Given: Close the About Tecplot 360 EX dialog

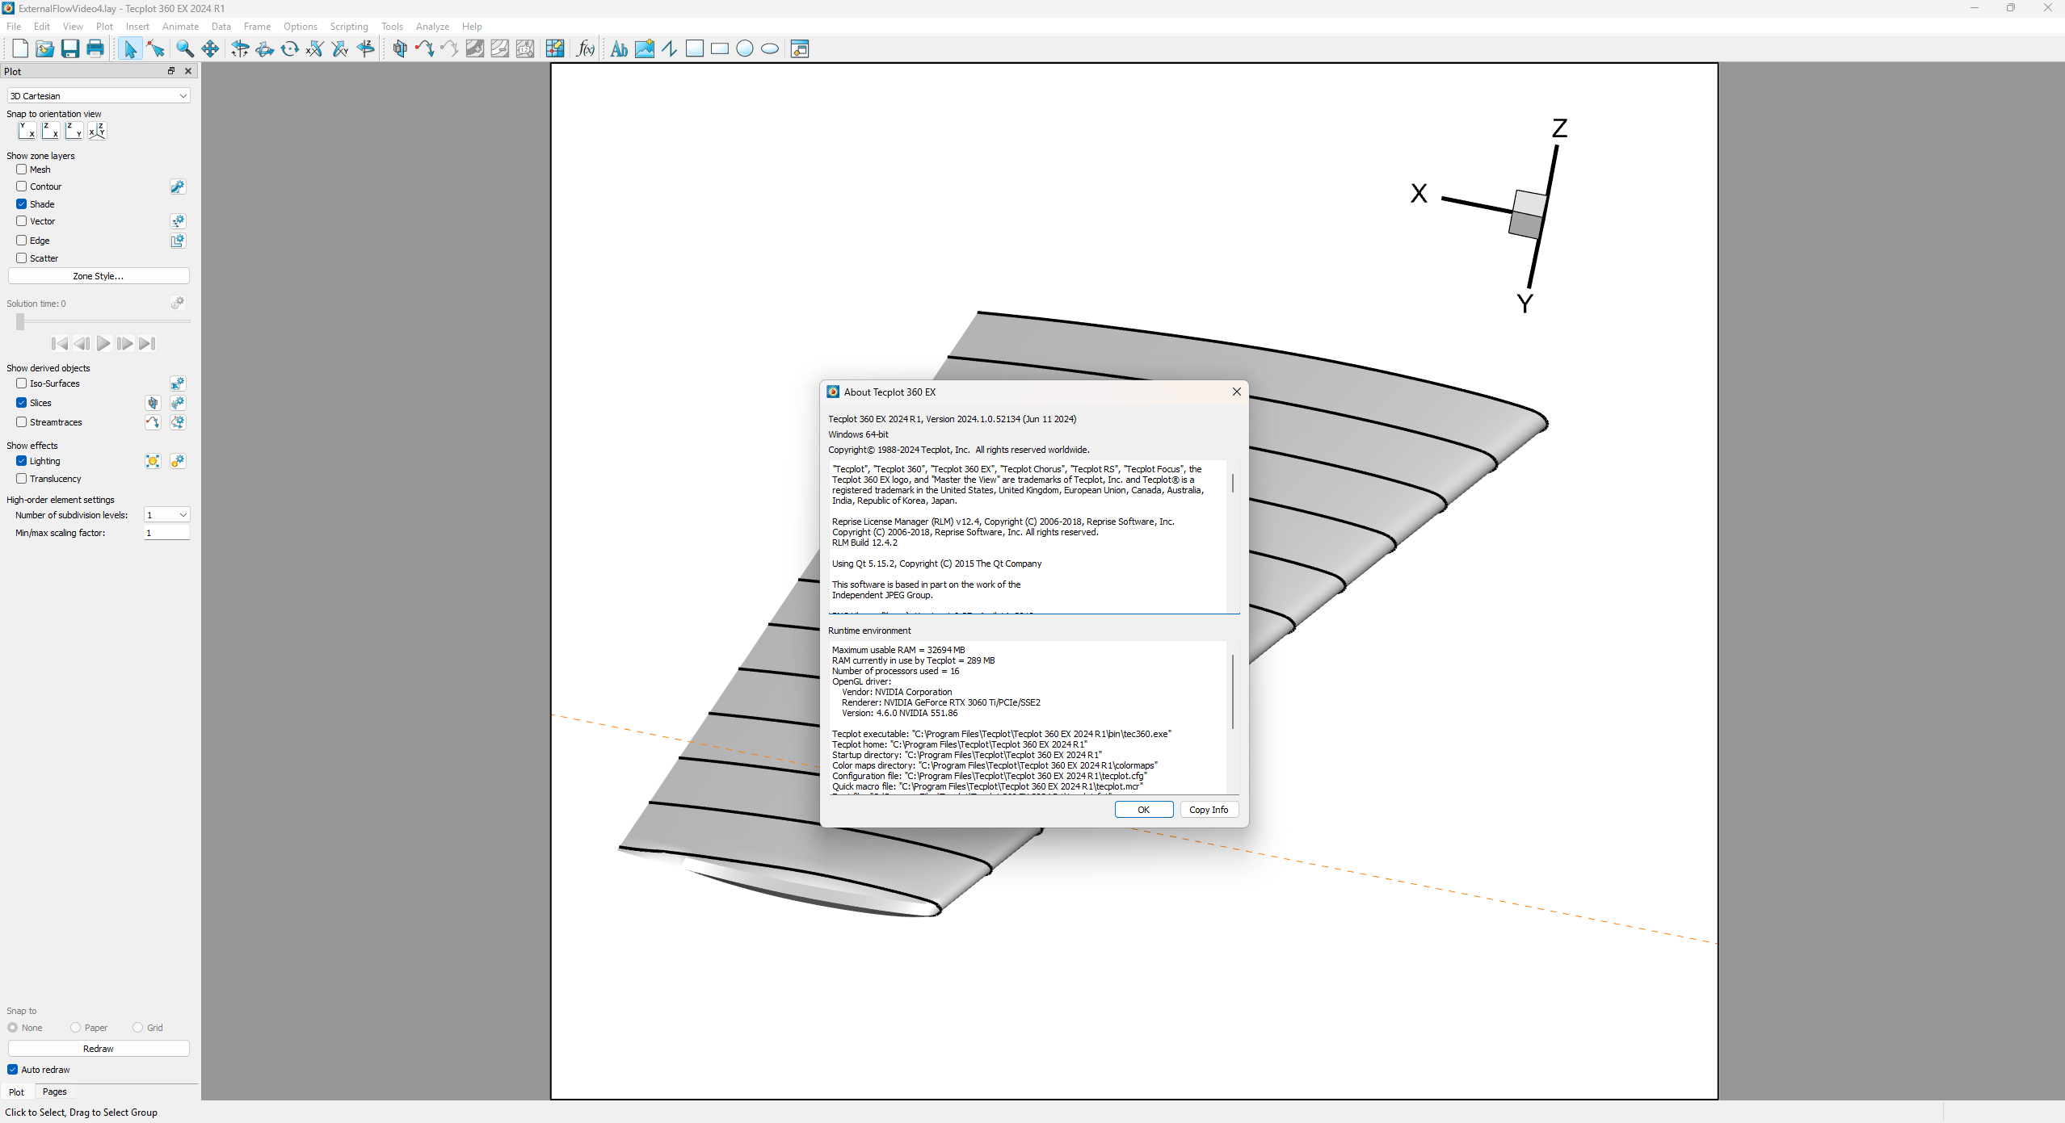Looking at the screenshot, I should 1236,392.
